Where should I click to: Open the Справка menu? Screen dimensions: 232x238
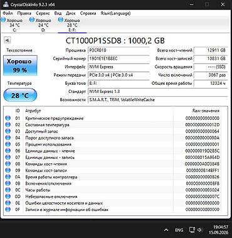point(88,13)
